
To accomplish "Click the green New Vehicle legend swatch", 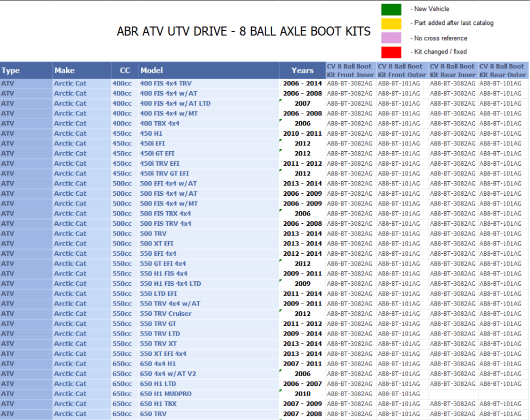I will pos(391,9).
